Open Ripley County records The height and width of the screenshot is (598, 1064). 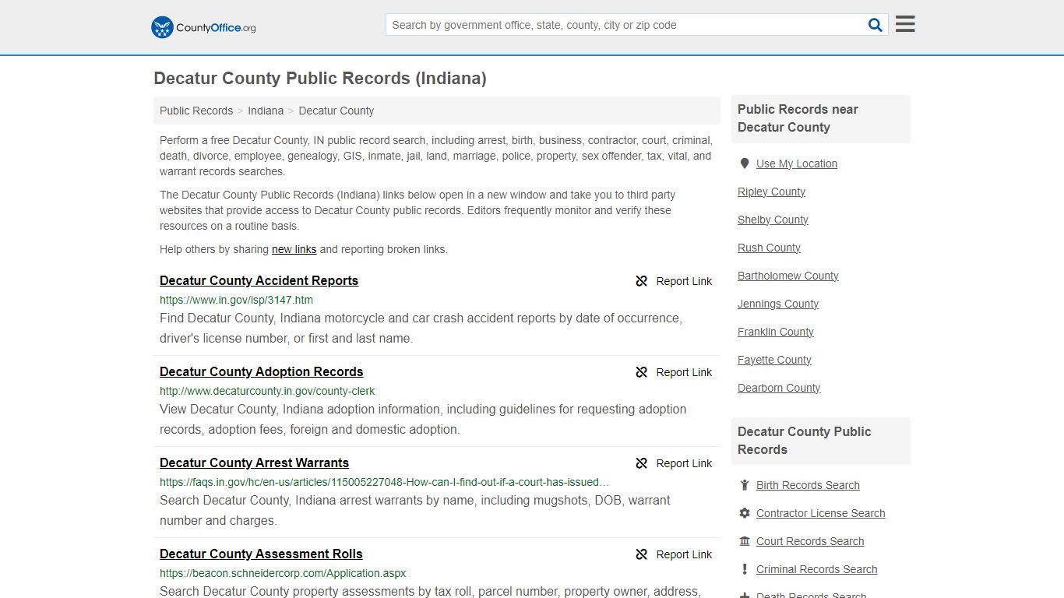click(x=771, y=192)
